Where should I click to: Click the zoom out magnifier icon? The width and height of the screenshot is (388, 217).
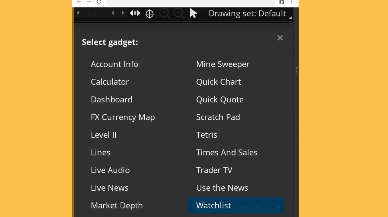click(x=179, y=13)
